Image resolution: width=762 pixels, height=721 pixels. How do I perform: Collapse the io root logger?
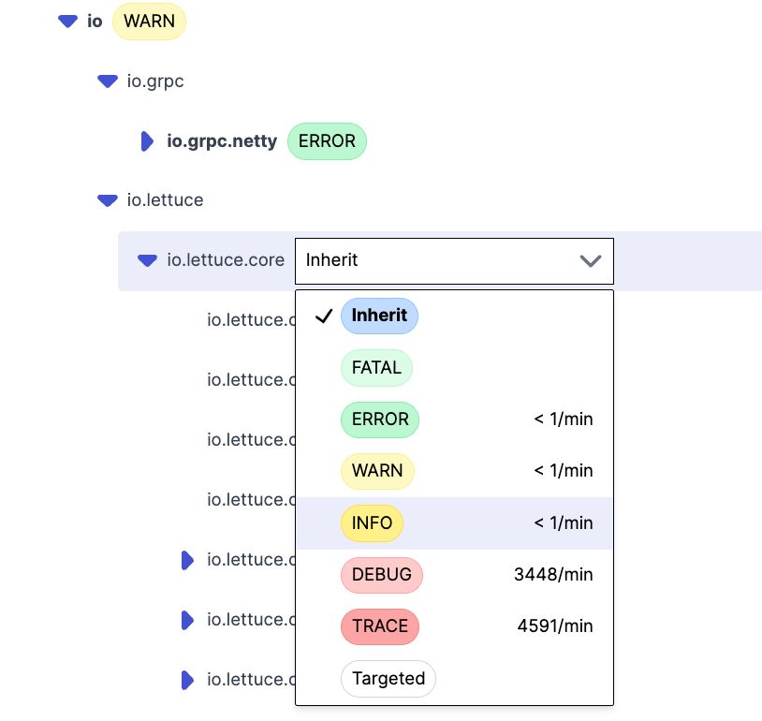pyautogui.click(x=66, y=21)
